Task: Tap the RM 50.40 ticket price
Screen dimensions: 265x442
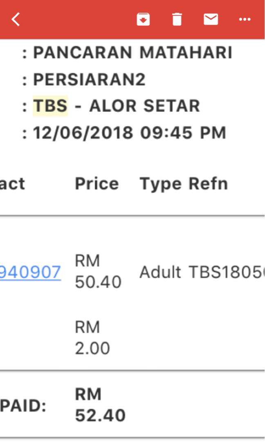Action: (x=98, y=271)
